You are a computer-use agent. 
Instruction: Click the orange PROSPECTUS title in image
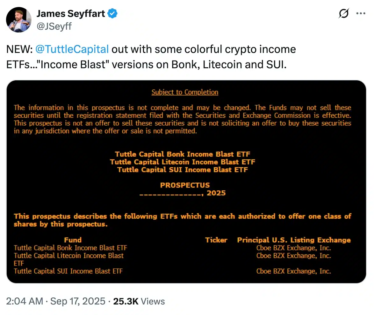(185, 185)
